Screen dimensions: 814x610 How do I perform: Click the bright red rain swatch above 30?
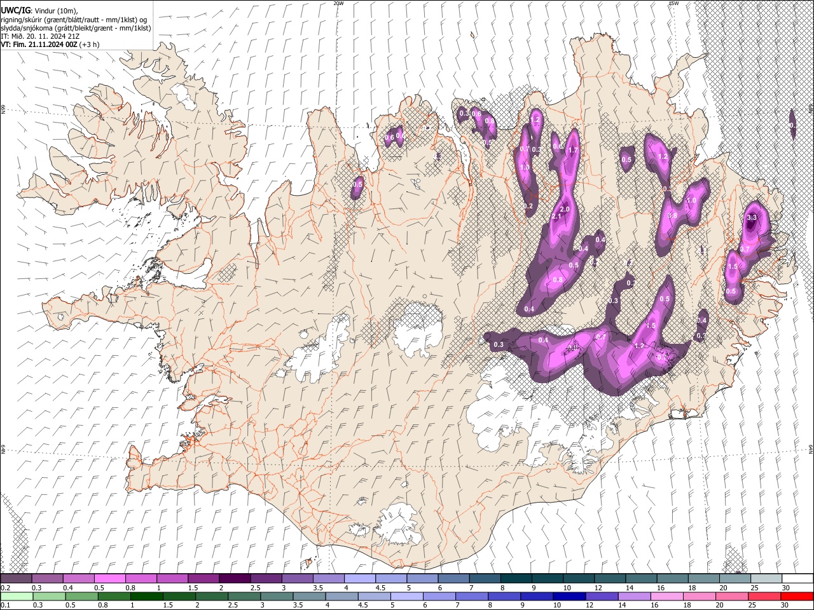click(797, 596)
